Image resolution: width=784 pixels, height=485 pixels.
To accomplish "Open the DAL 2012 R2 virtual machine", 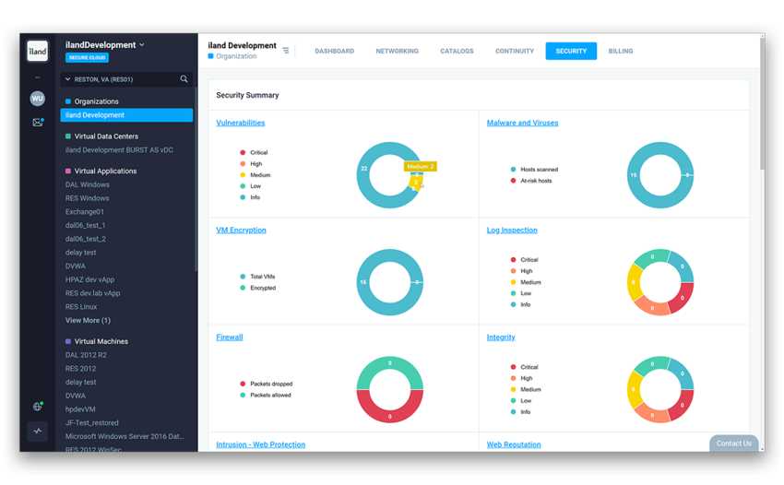I will point(86,355).
